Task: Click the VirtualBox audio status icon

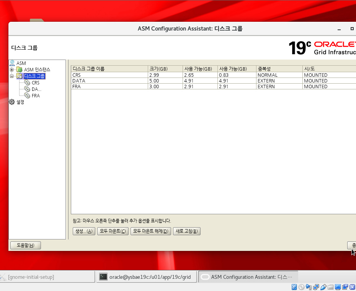Action: point(309,287)
